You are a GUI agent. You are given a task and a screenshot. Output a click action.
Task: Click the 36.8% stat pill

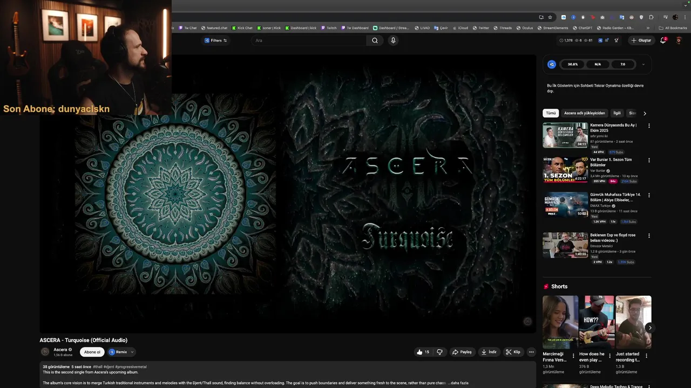point(573,64)
